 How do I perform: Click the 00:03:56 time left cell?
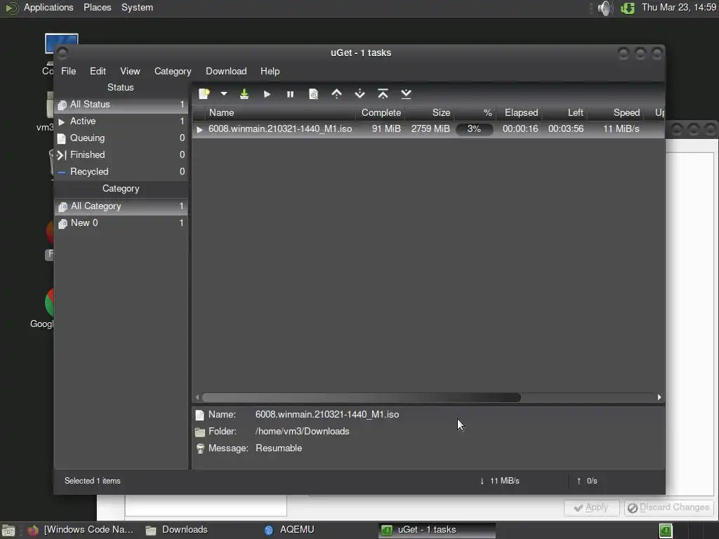[566, 129]
